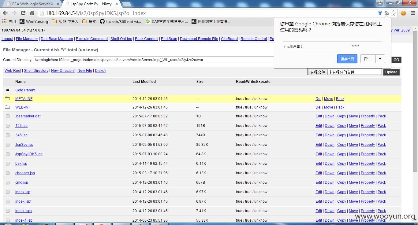The height and width of the screenshot is (225, 418).
Task: Pack the WEB-INF folder
Action: [340, 107]
